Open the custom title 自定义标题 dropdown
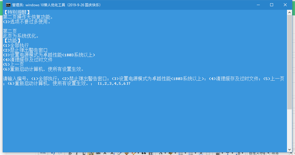The width and height of the screenshot is (295, 155). pyautogui.click(x=268, y=153)
